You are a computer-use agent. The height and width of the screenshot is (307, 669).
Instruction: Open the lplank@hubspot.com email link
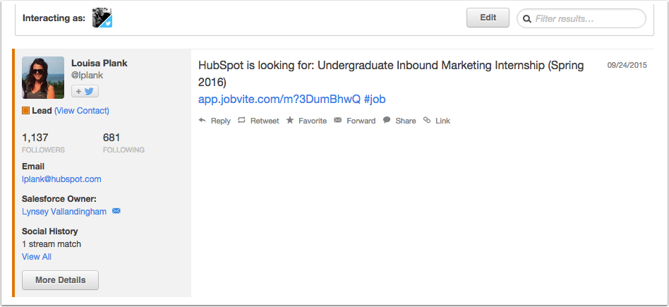pyautogui.click(x=61, y=179)
